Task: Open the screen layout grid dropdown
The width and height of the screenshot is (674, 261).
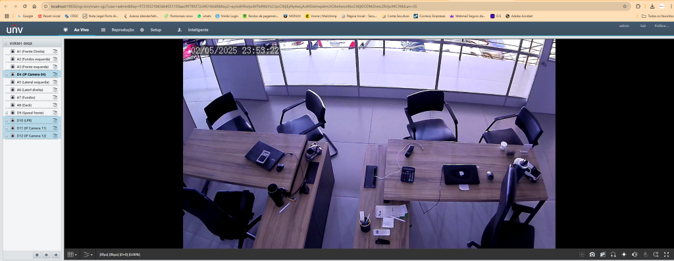Action: [x=72, y=254]
